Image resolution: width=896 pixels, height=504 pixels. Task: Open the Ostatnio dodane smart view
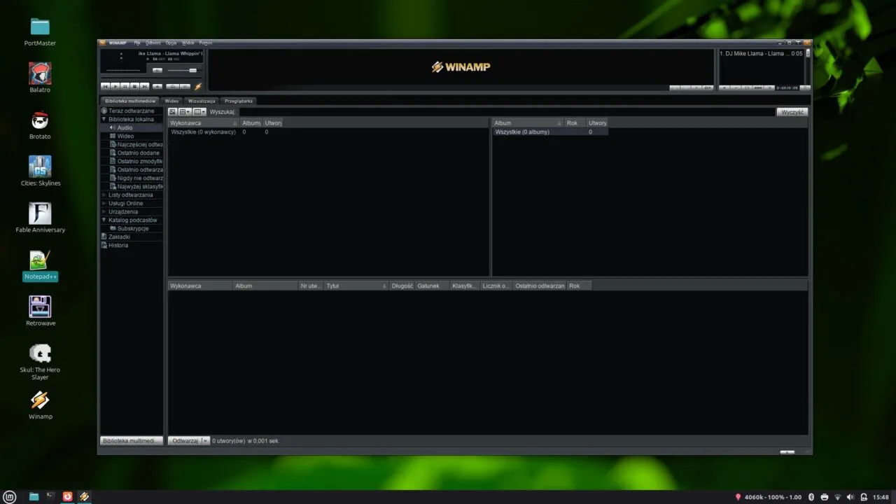[x=138, y=153]
